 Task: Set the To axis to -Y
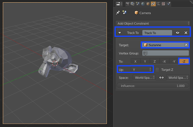[x=174, y=61]
